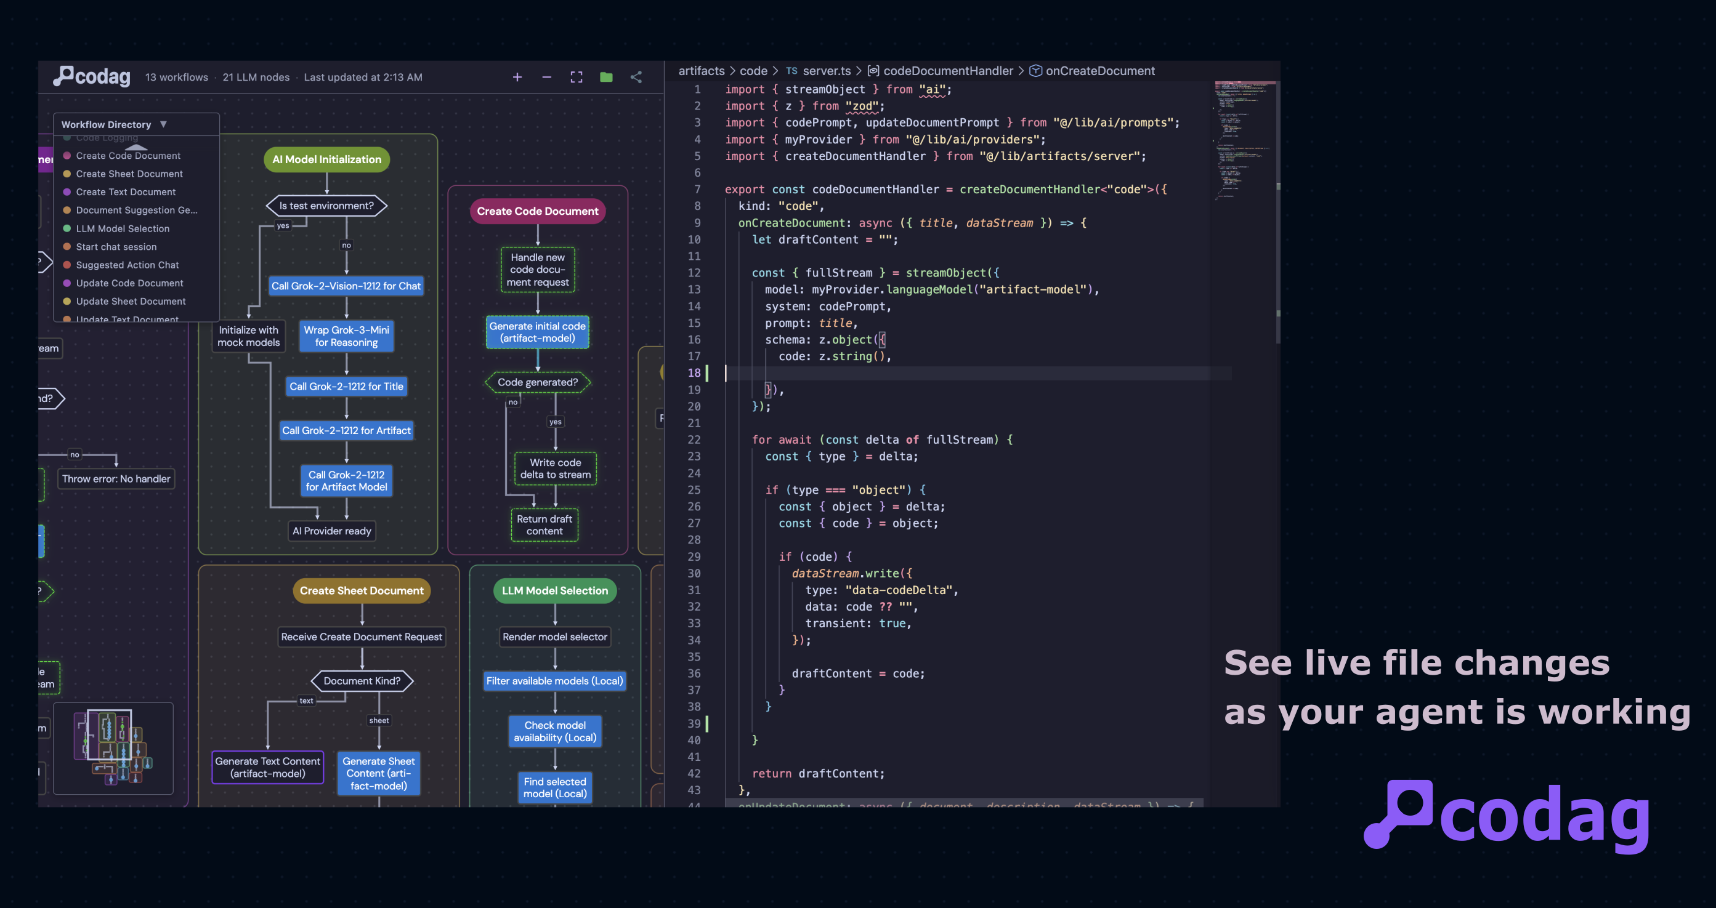Click the share icon in toolbar
The height and width of the screenshot is (908, 1716).
[636, 77]
